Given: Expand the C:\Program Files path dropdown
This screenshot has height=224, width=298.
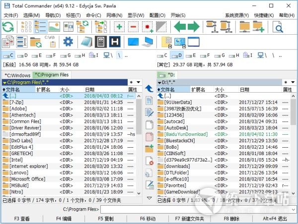Looking at the screenshot, I should coord(5,82).
